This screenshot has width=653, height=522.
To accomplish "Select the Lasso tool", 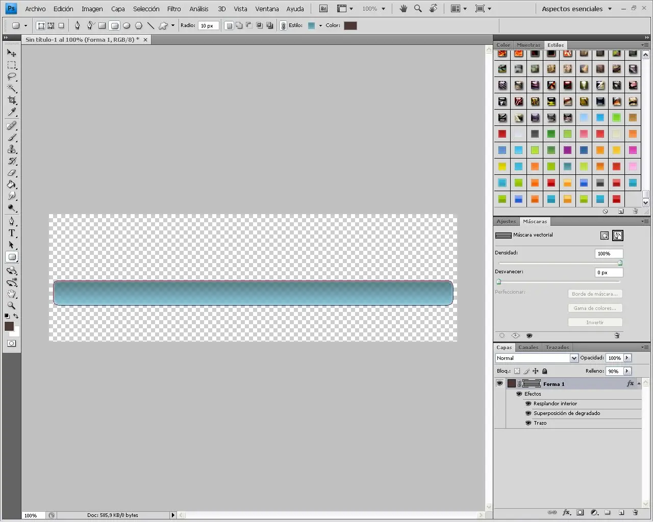I will [11, 77].
